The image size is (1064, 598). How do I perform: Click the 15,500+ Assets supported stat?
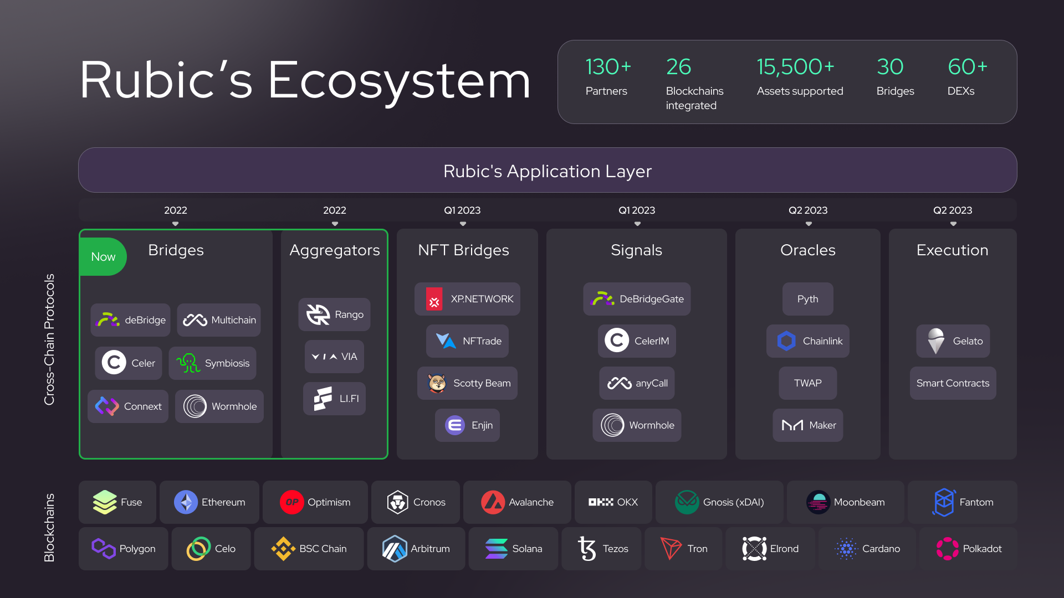point(800,76)
